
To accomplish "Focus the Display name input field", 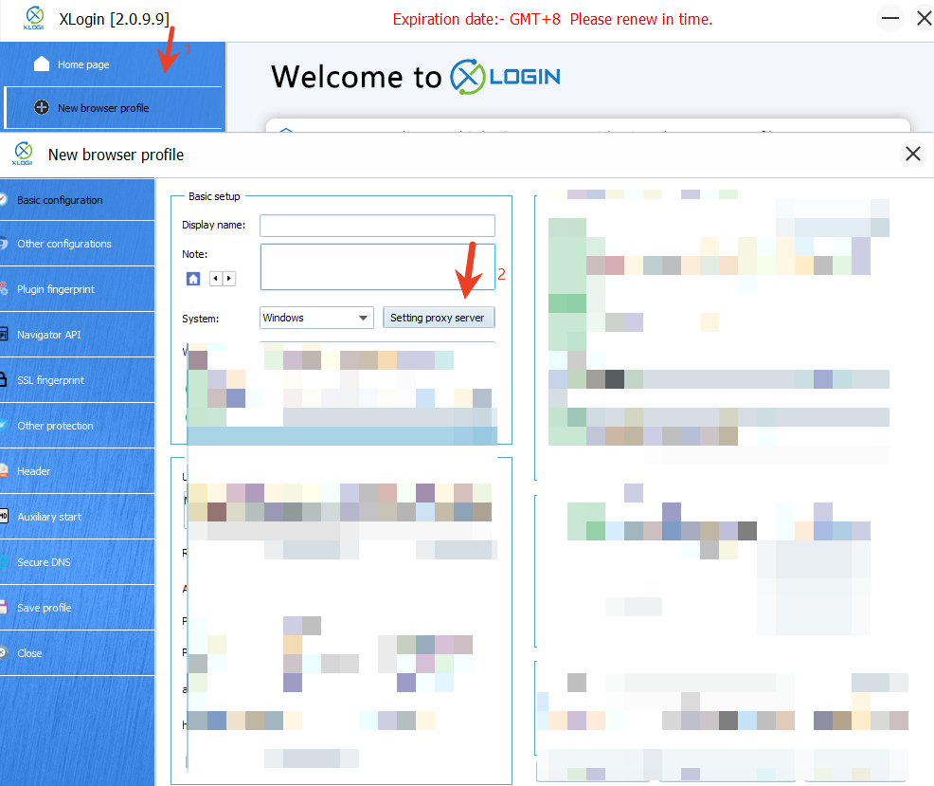I will [x=377, y=226].
